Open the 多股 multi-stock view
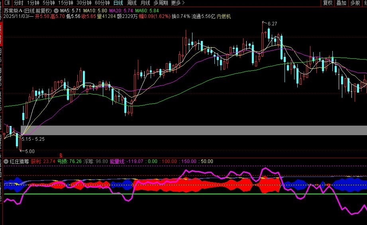This screenshot has height=225, width=367. pyautogui.click(x=355, y=3)
